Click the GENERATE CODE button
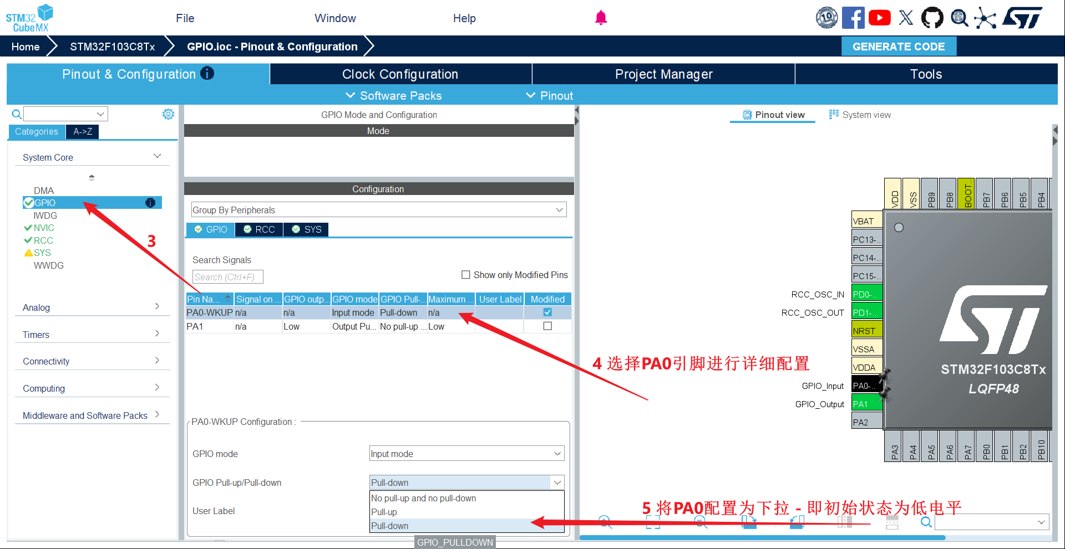The image size is (1065, 549). [899, 47]
